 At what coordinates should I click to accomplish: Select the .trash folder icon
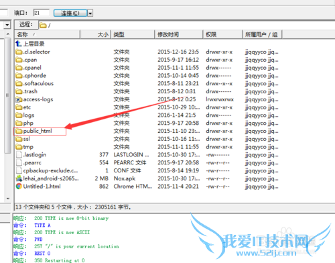coord(19,91)
